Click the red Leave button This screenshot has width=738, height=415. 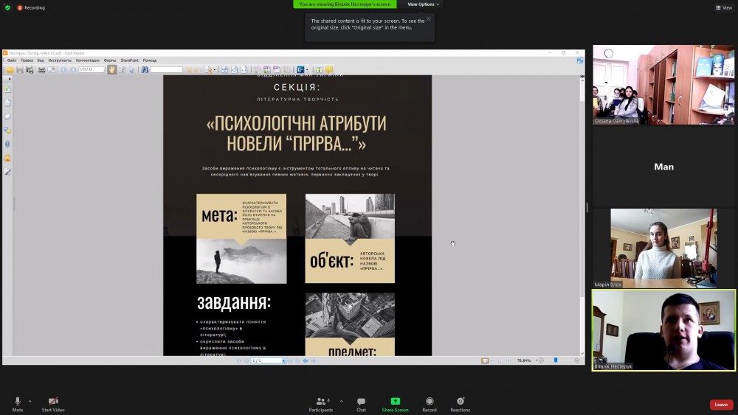click(x=721, y=404)
